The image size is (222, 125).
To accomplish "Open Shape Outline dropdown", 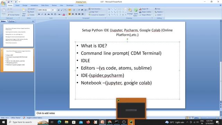I will pos(146,12).
